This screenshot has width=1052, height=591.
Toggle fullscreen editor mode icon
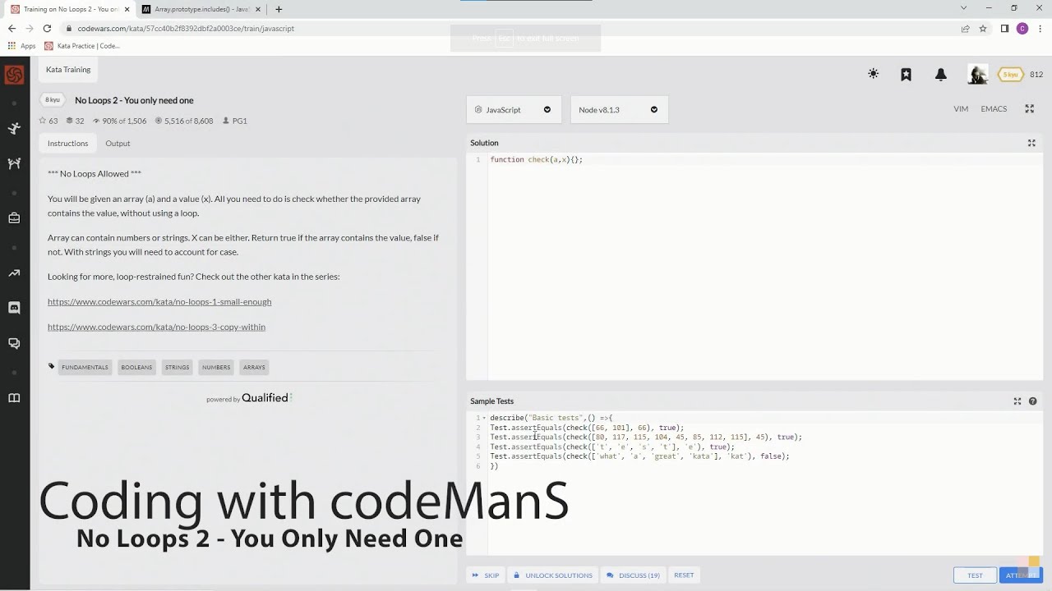click(1029, 108)
